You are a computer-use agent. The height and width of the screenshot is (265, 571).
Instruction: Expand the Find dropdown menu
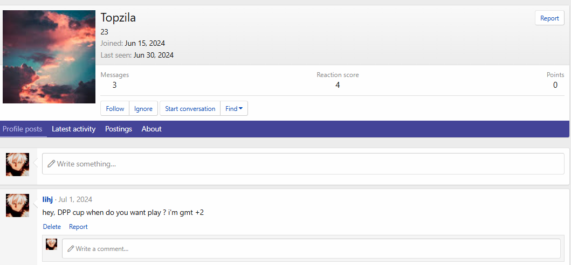pyautogui.click(x=234, y=109)
